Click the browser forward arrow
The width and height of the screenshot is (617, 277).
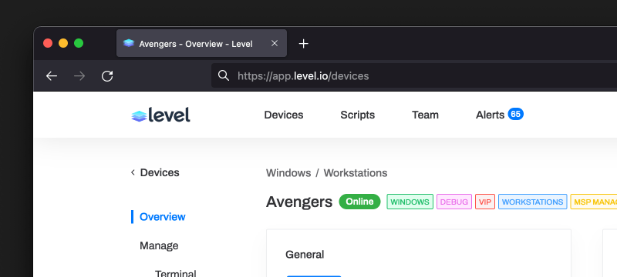tap(79, 76)
